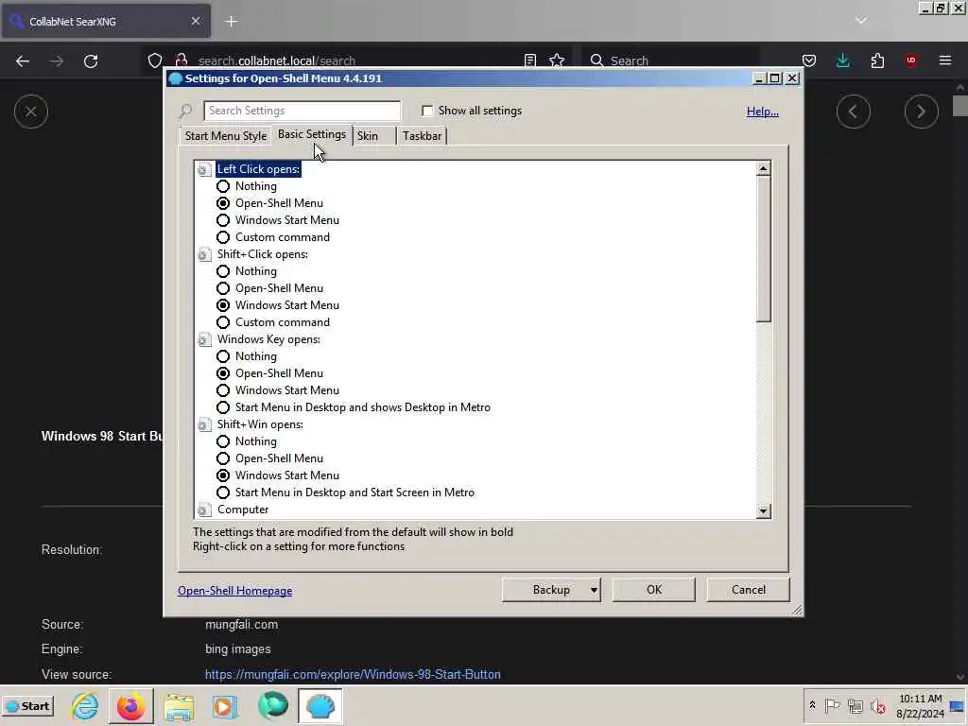Select Windows Start Menu under Left Click opens

[x=223, y=220]
